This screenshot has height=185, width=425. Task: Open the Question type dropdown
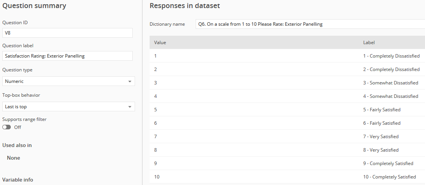pos(69,81)
